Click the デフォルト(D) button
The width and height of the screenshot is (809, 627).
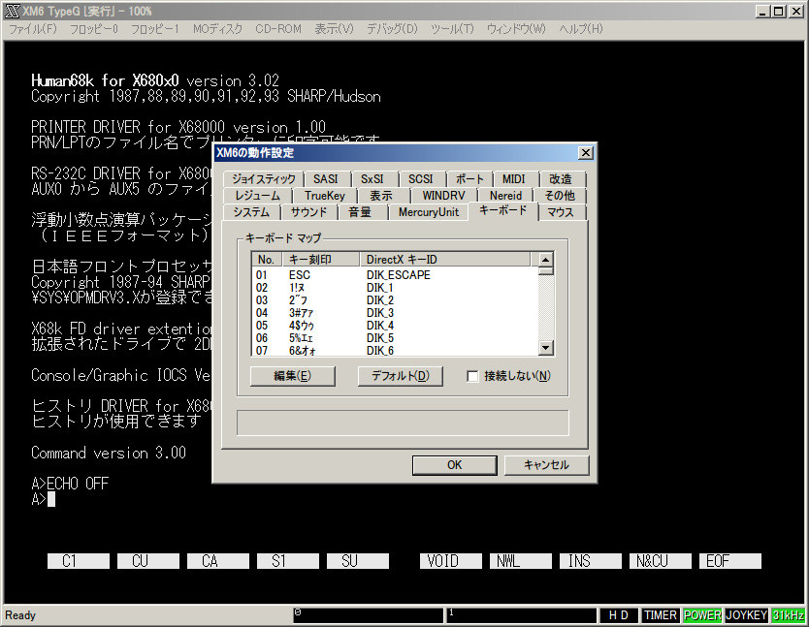coord(401,376)
